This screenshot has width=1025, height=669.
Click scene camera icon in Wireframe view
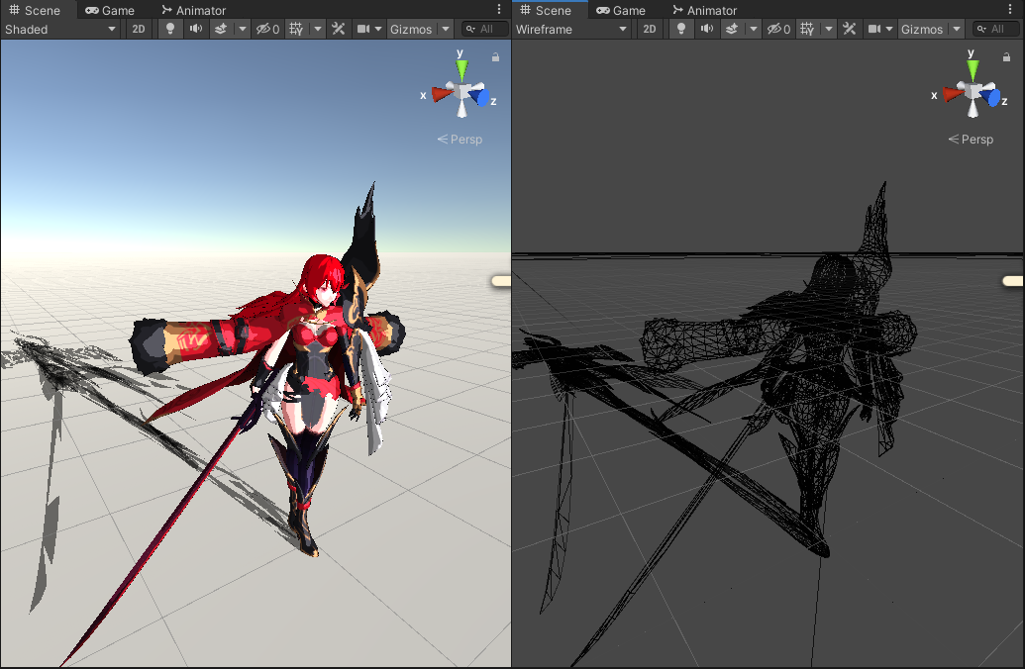pos(874,29)
